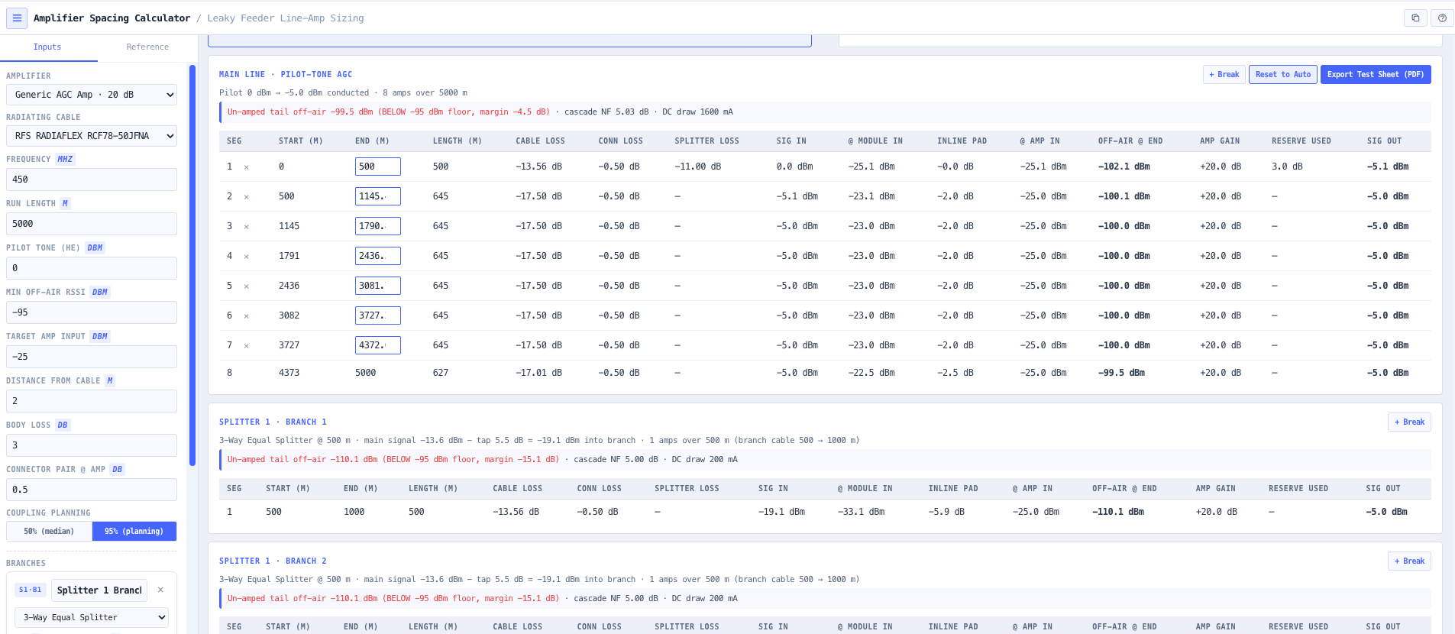Edit segment 5 end value 3081
The image size is (1455, 634).
pos(377,286)
